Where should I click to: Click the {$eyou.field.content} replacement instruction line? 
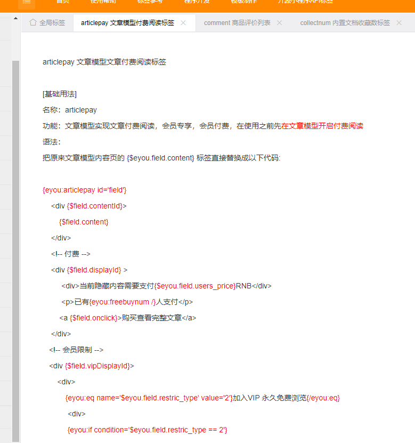[161, 158]
